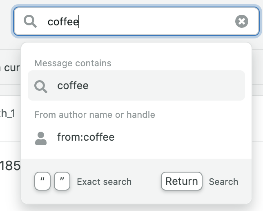Screen dimensions: 263x211
Task: Click the magnifier icon beside the coffee suggestion
Action: pos(41,87)
